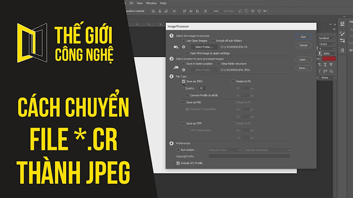Toggle strikethrough text style icon
This screenshot has width=353, height=198.
coord(331,65)
